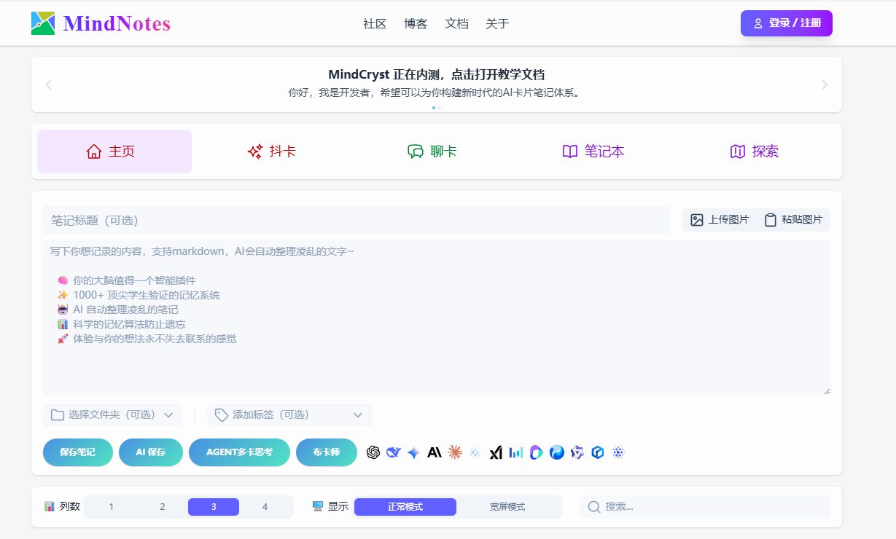Screen dimensions: 896x539
Task: Switch display to 宽屏模式
Action: click(507, 507)
